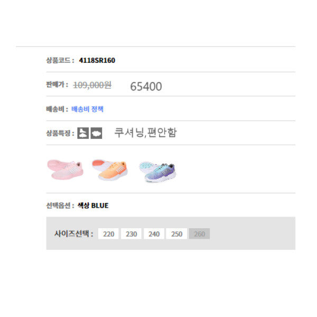The height and width of the screenshot is (317, 317).
Task: Click the 상품특징 label
Action: coord(60,134)
